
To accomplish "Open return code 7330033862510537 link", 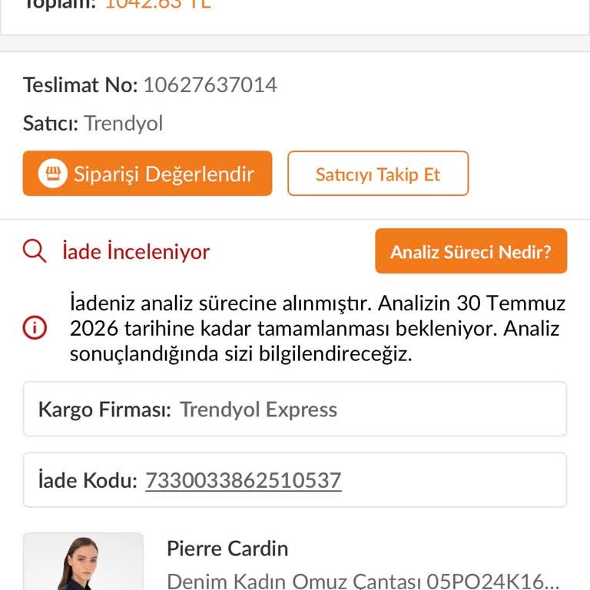I will click(x=243, y=480).
